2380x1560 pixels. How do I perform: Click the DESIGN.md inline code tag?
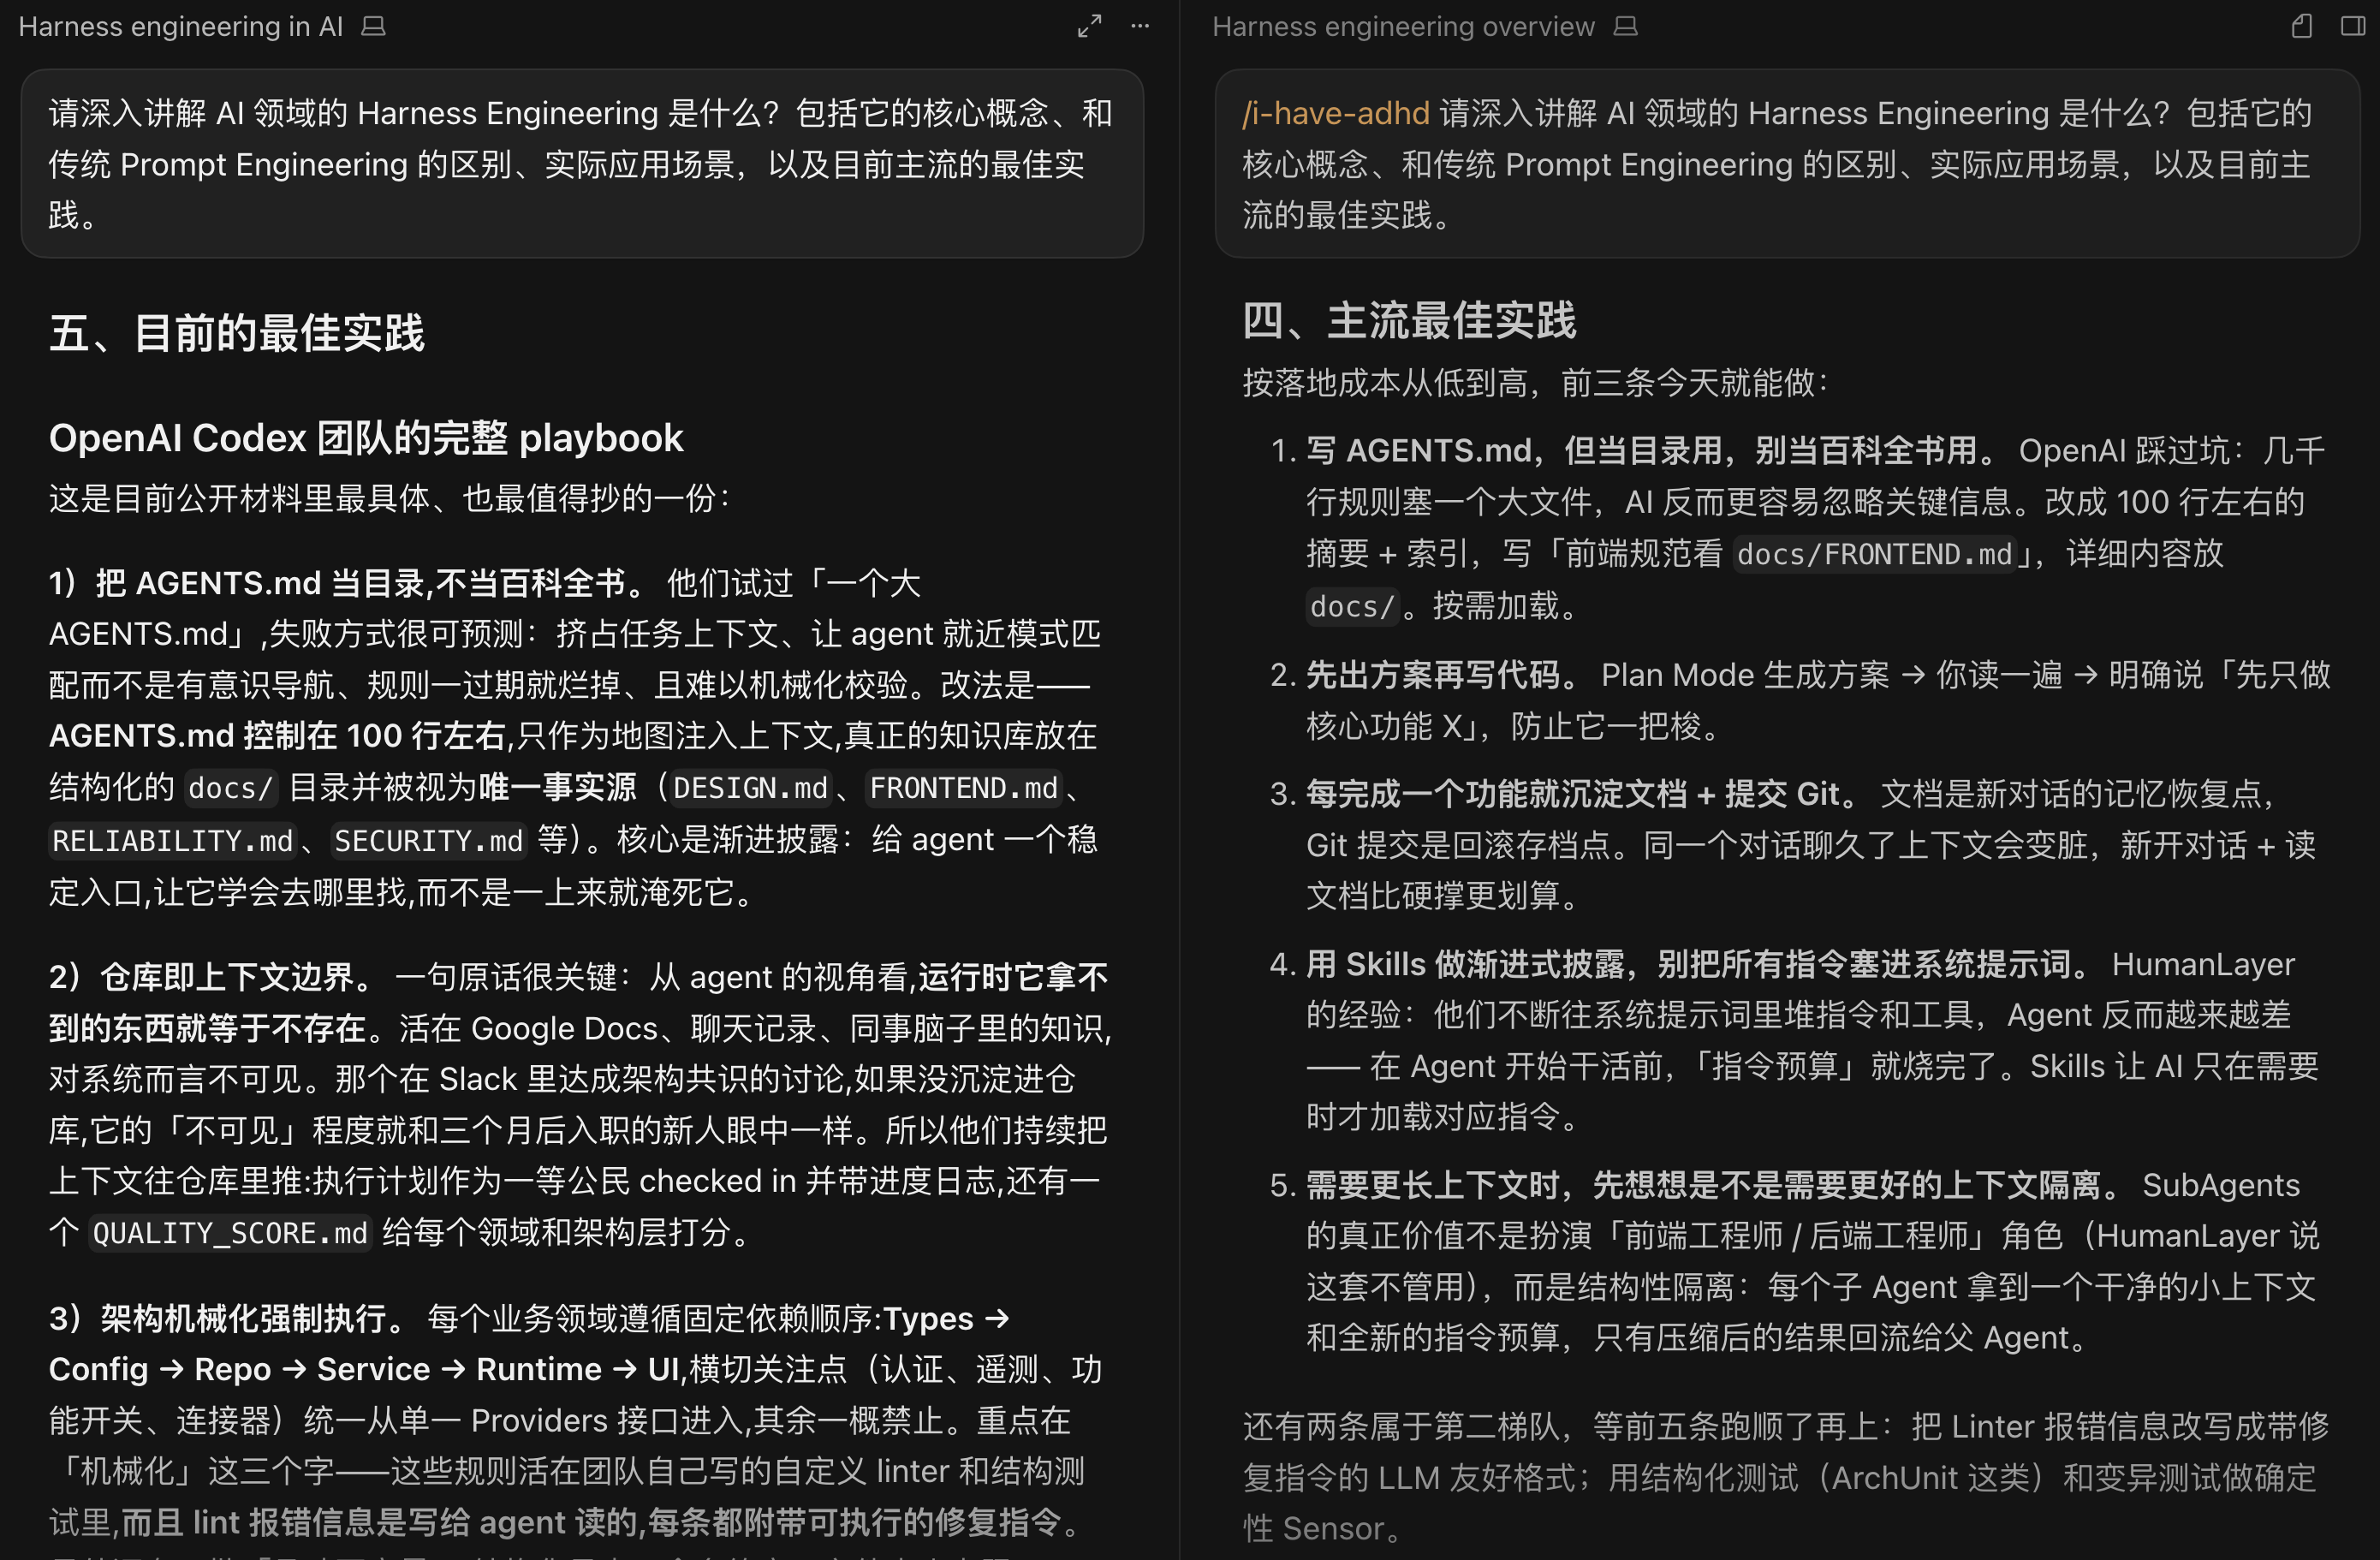750,788
